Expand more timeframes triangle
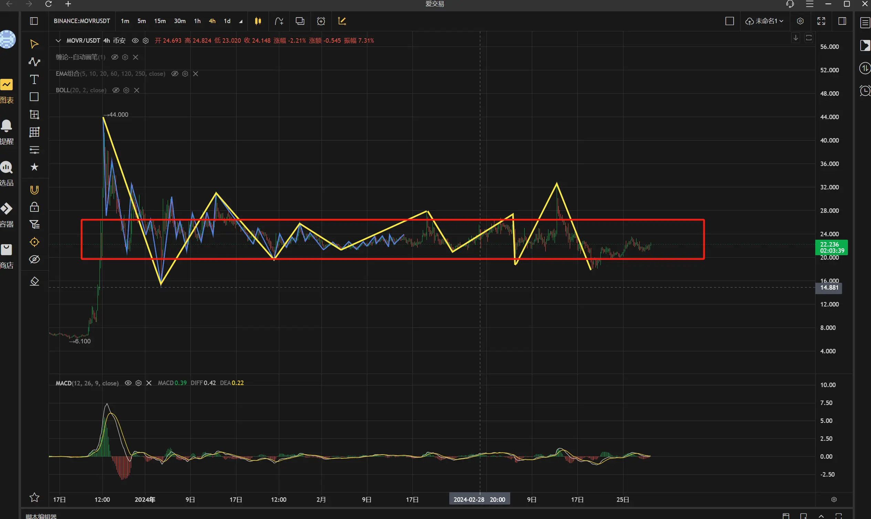 pyautogui.click(x=241, y=22)
